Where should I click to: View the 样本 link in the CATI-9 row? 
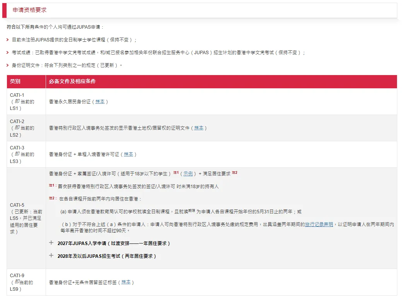[126, 282]
